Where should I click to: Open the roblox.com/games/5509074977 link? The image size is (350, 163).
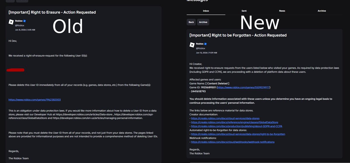coord(244,87)
